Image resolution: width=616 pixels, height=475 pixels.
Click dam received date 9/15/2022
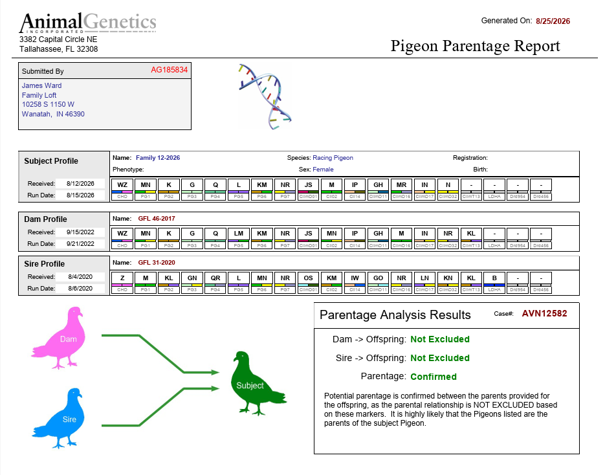point(80,232)
